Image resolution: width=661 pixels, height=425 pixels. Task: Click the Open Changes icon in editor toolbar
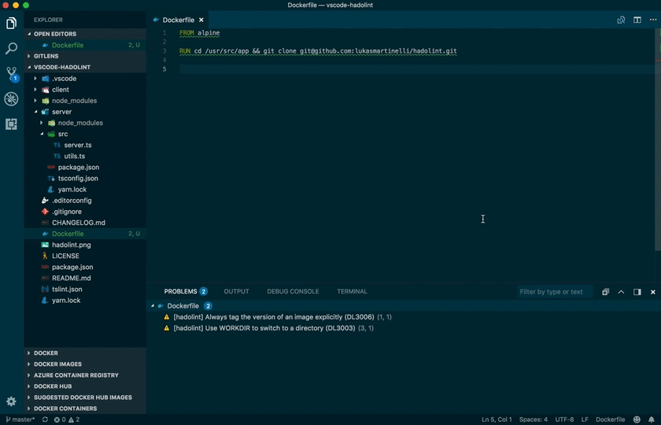click(x=621, y=20)
